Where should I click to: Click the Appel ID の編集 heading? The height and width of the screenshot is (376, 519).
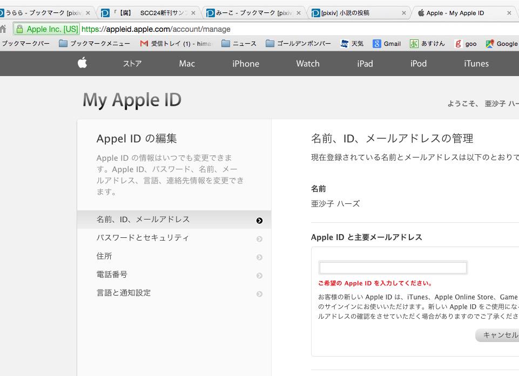click(x=137, y=139)
